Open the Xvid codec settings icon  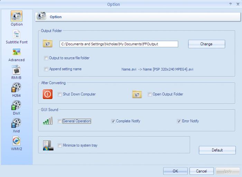click(x=16, y=123)
